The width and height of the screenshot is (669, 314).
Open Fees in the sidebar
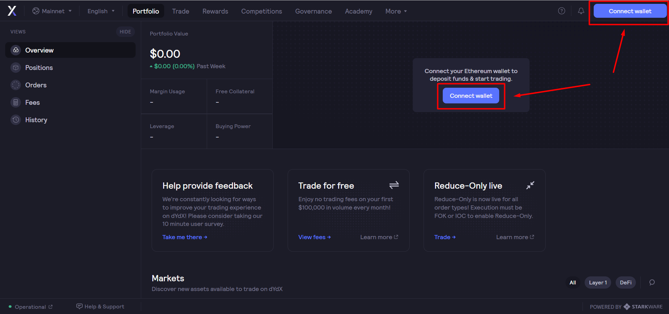(x=70, y=102)
